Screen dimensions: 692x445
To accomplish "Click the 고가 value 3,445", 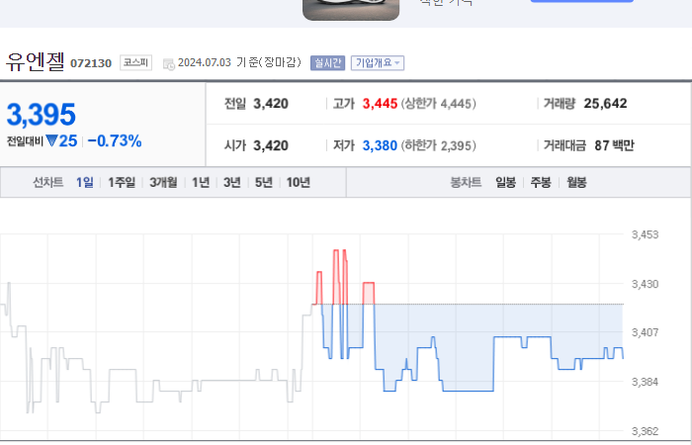I will (x=380, y=104).
